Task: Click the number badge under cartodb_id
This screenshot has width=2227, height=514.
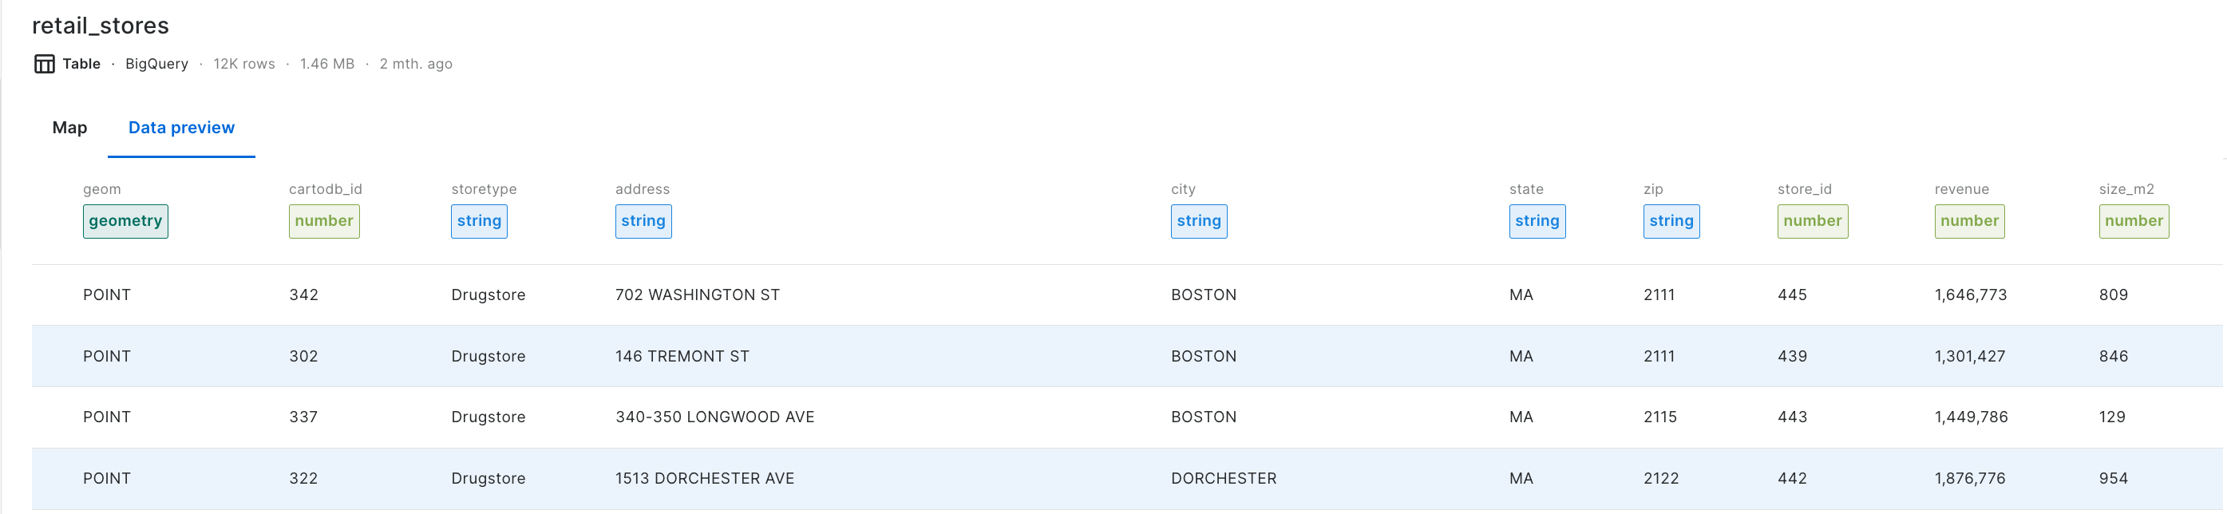Action: (x=324, y=221)
